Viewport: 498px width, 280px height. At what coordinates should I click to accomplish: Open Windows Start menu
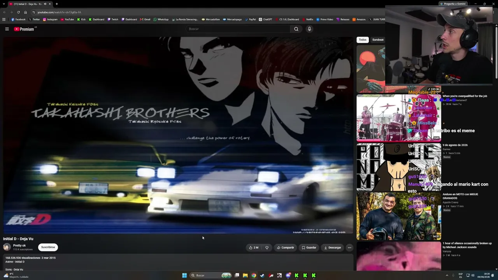[x=184, y=275]
